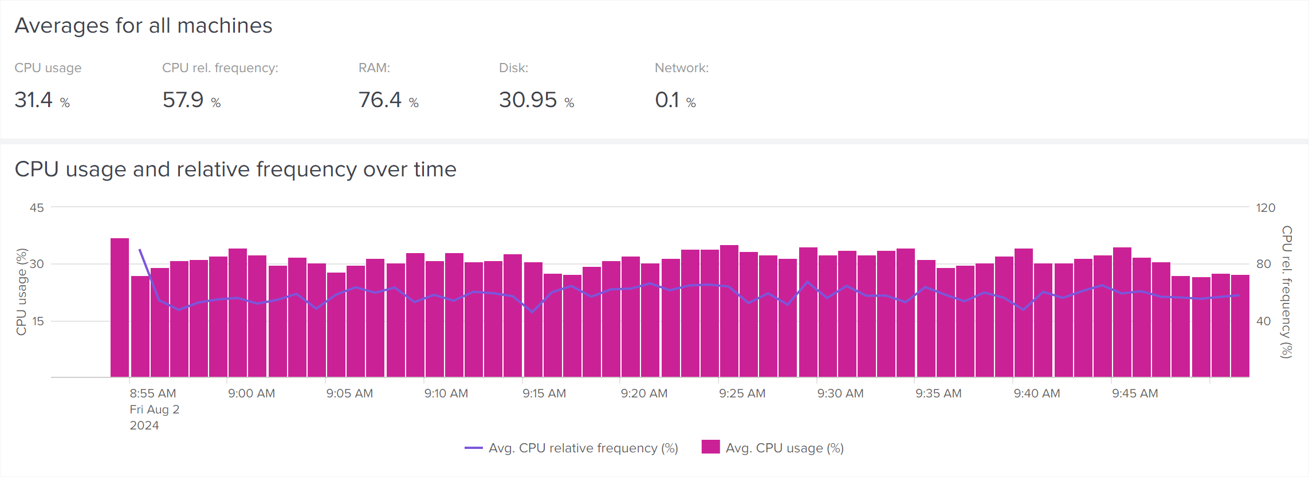This screenshot has height=477, width=1309.
Task: Toggle the Avg. CPU relative frequency legend label
Action: (x=583, y=448)
